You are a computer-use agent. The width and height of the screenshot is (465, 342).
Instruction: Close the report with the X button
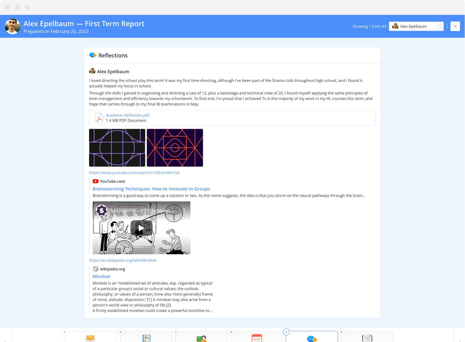[455, 26]
